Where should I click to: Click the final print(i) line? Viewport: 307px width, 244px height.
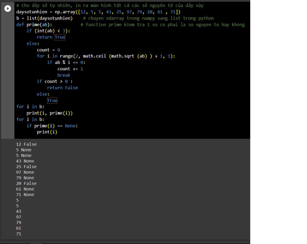pos(47,132)
